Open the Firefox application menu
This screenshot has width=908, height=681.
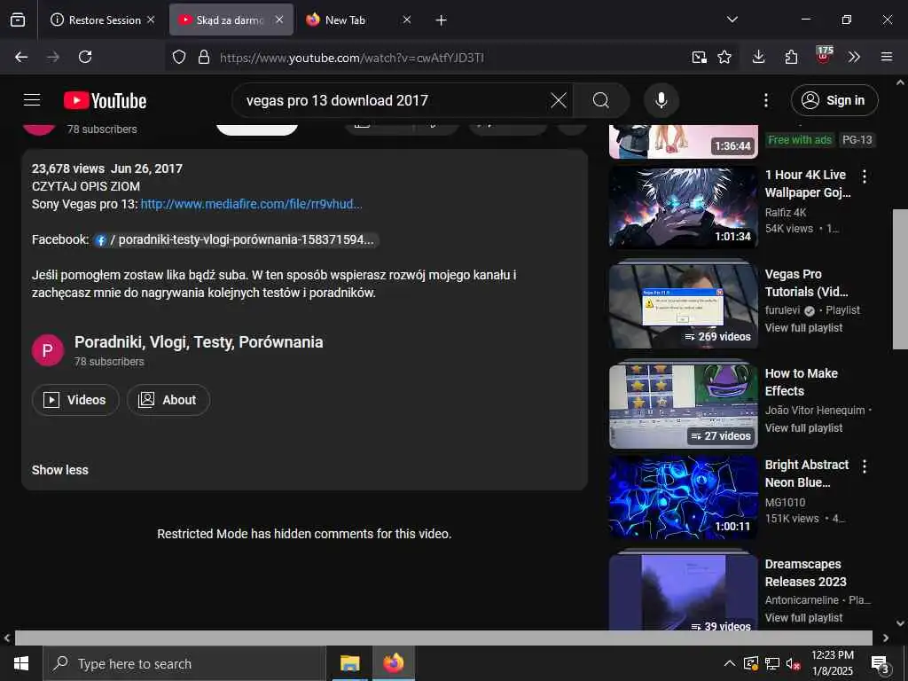[887, 57]
